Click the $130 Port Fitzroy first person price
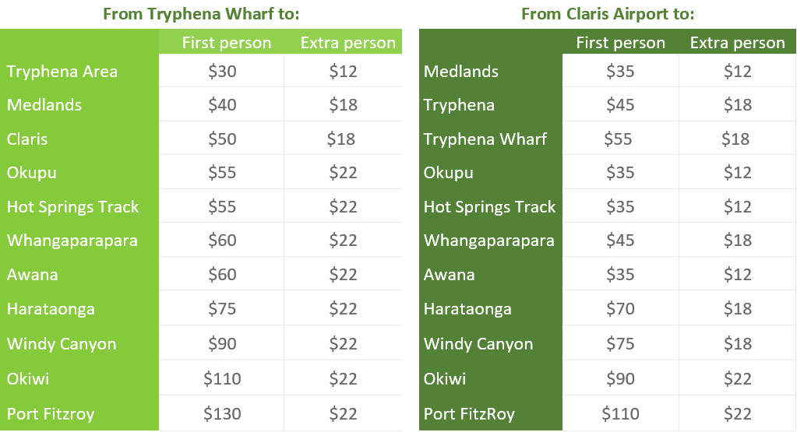This screenshot has width=797, height=432. pos(222,414)
